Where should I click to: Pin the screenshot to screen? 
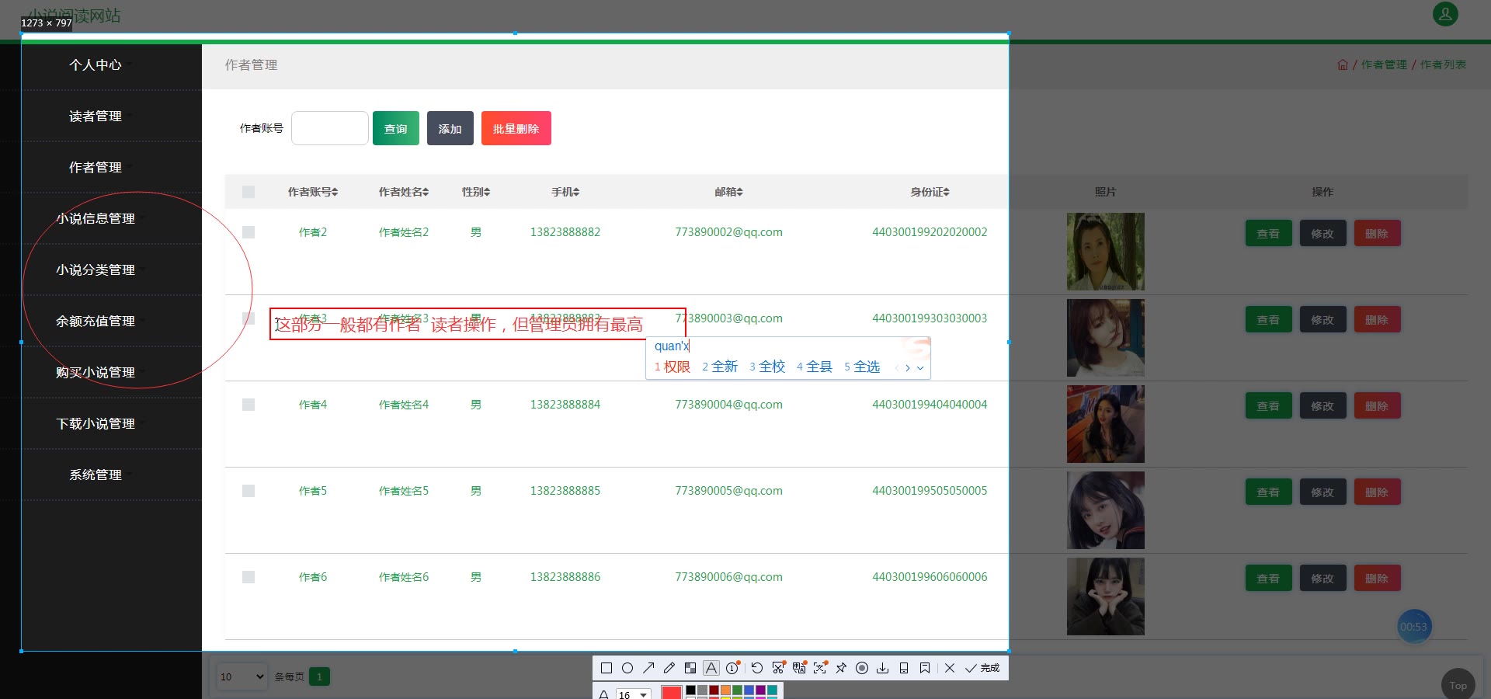click(x=841, y=668)
